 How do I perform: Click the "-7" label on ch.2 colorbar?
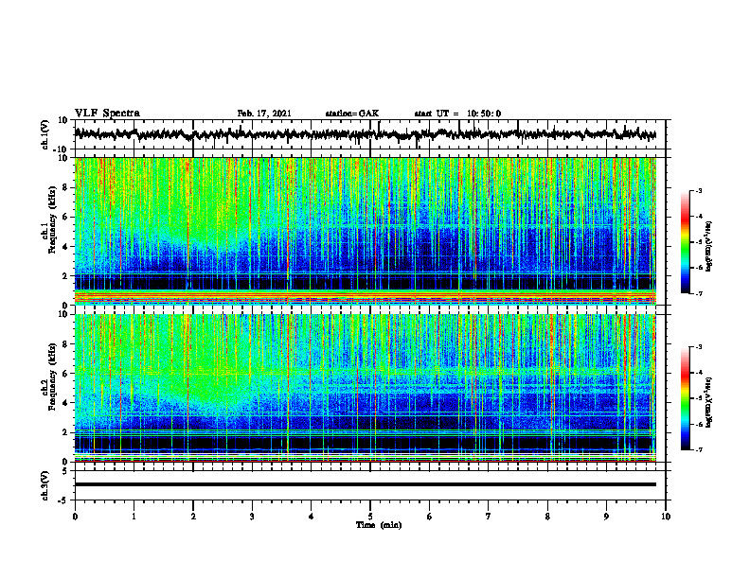[699, 449]
